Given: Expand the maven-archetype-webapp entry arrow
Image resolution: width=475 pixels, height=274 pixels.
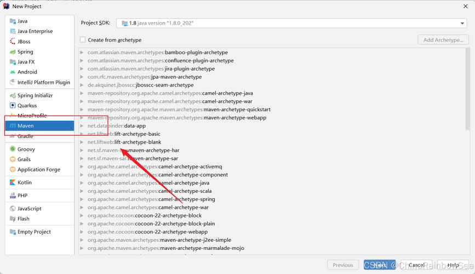Looking at the screenshot, I should [x=82, y=118].
